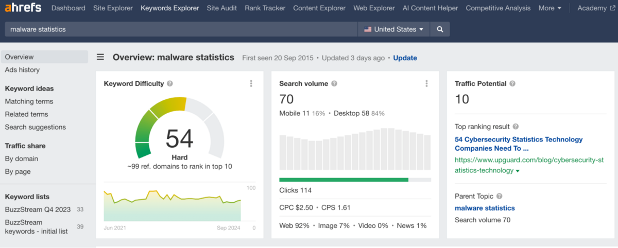Click the Update link
Viewport: 618px width, 248px height.
pos(405,58)
